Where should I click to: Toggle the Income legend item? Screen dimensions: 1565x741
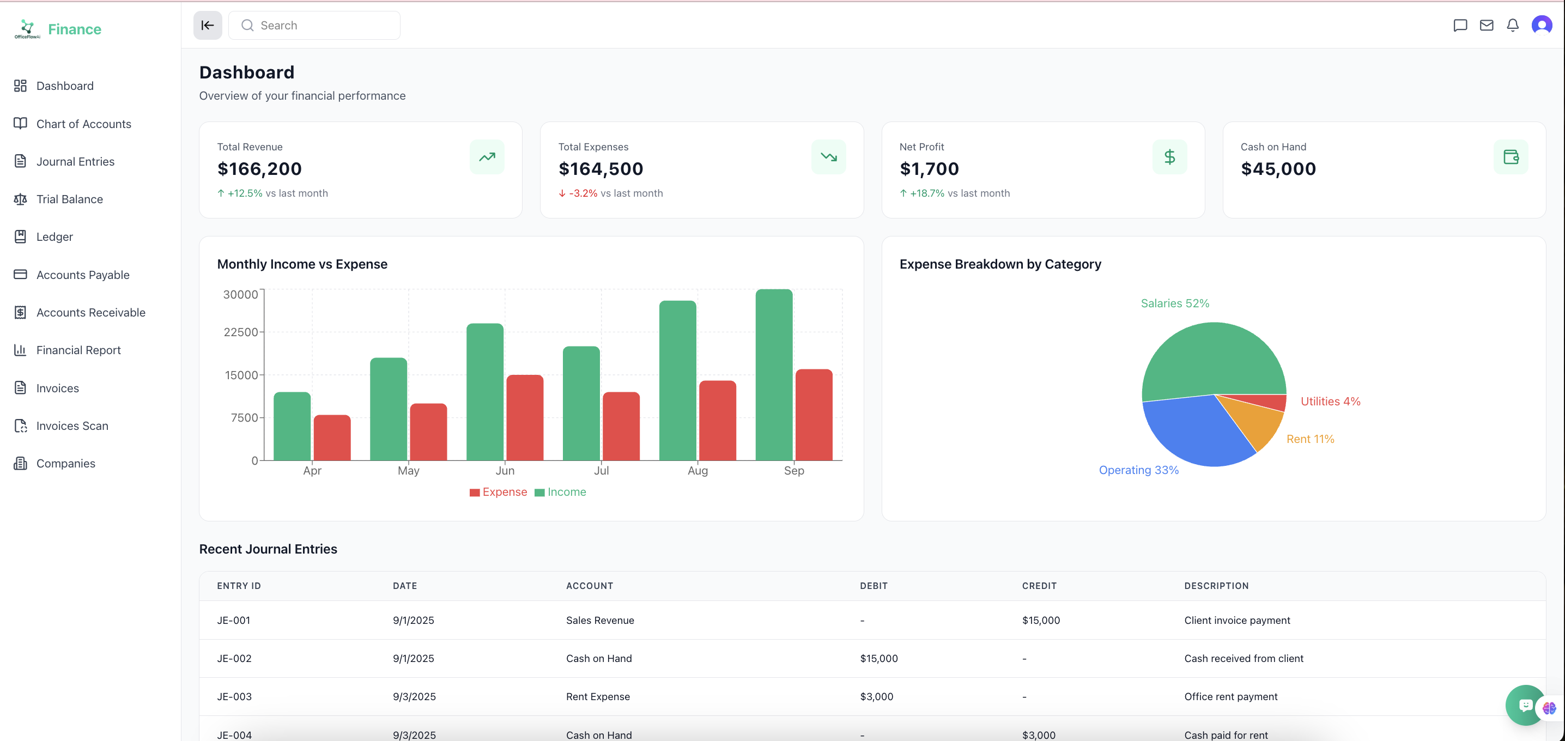click(x=560, y=492)
